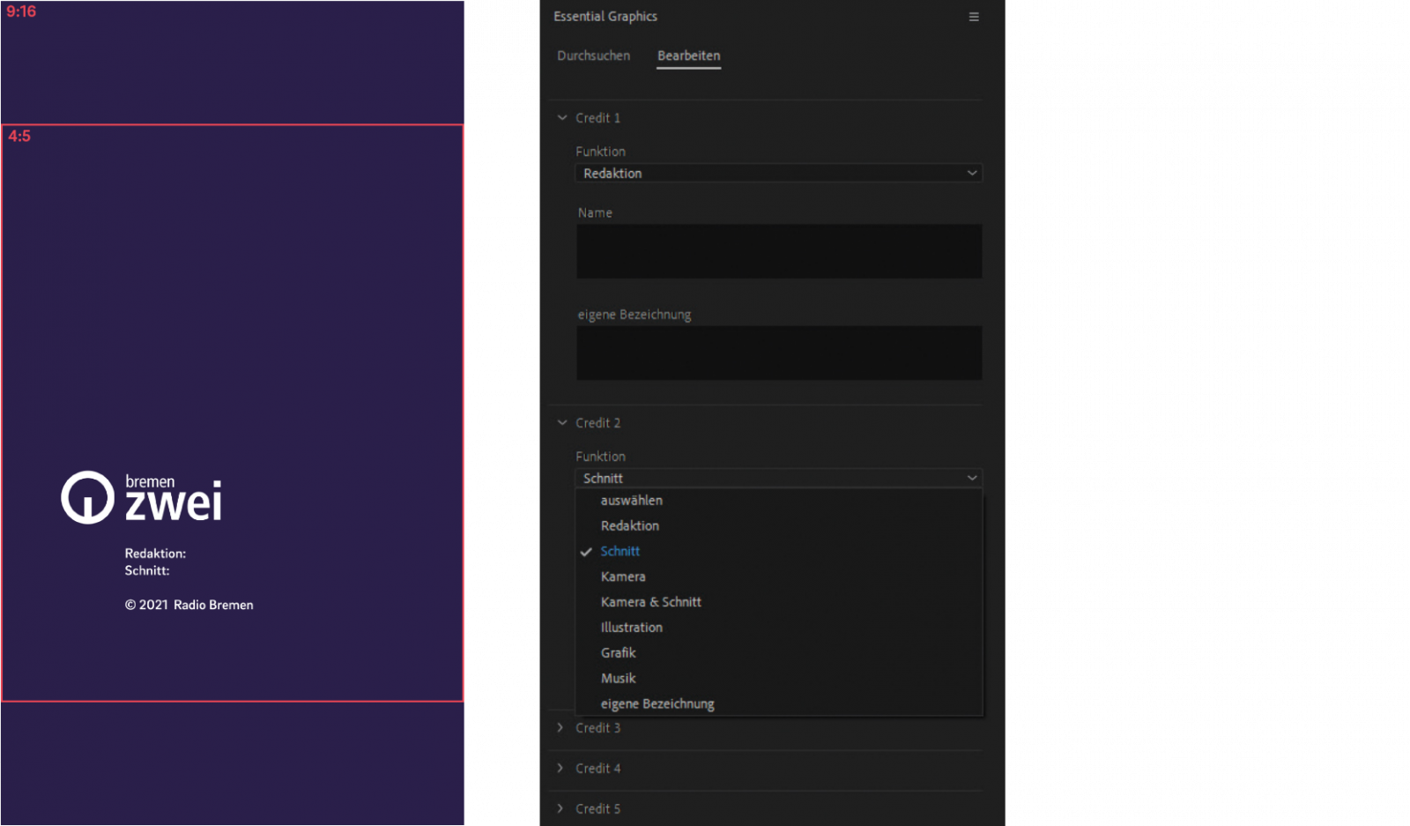Screen dimensions: 1410x826
Task: Click Credit 1 eigene Bezeichnung field
Action: [778, 353]
